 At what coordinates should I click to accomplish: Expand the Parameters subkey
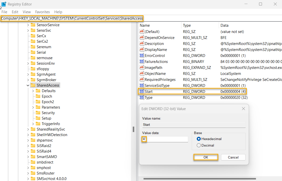(33, 107)
